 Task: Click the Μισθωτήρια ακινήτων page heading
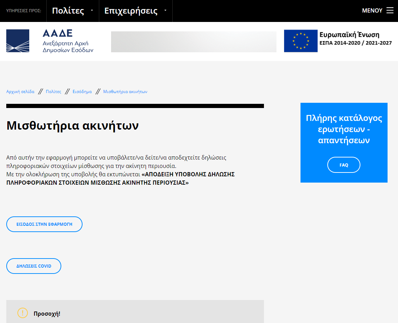pyautogui.click(x=72, y=125)
